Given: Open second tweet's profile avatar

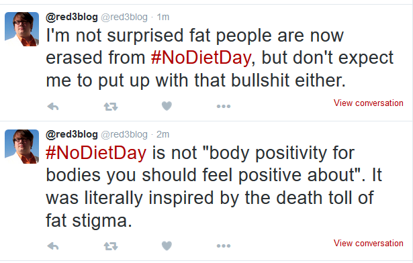Looking at the screenshot, I should 22,147.
